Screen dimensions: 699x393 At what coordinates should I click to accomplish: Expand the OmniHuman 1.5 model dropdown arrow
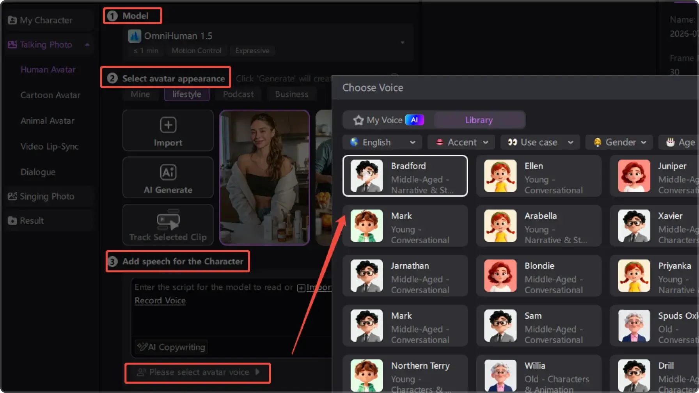(x=403, y=42)
